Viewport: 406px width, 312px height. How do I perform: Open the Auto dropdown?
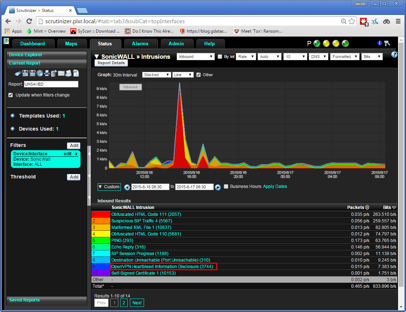click(270, 57)
